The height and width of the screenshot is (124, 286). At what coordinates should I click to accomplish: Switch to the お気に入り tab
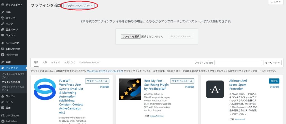(70, 63)
